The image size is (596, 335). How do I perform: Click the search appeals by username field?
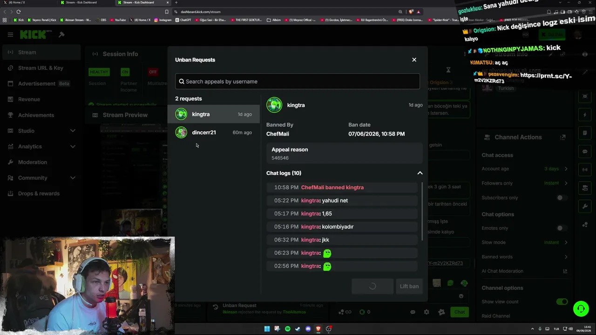pyautogui.click(x=298, y=81)
